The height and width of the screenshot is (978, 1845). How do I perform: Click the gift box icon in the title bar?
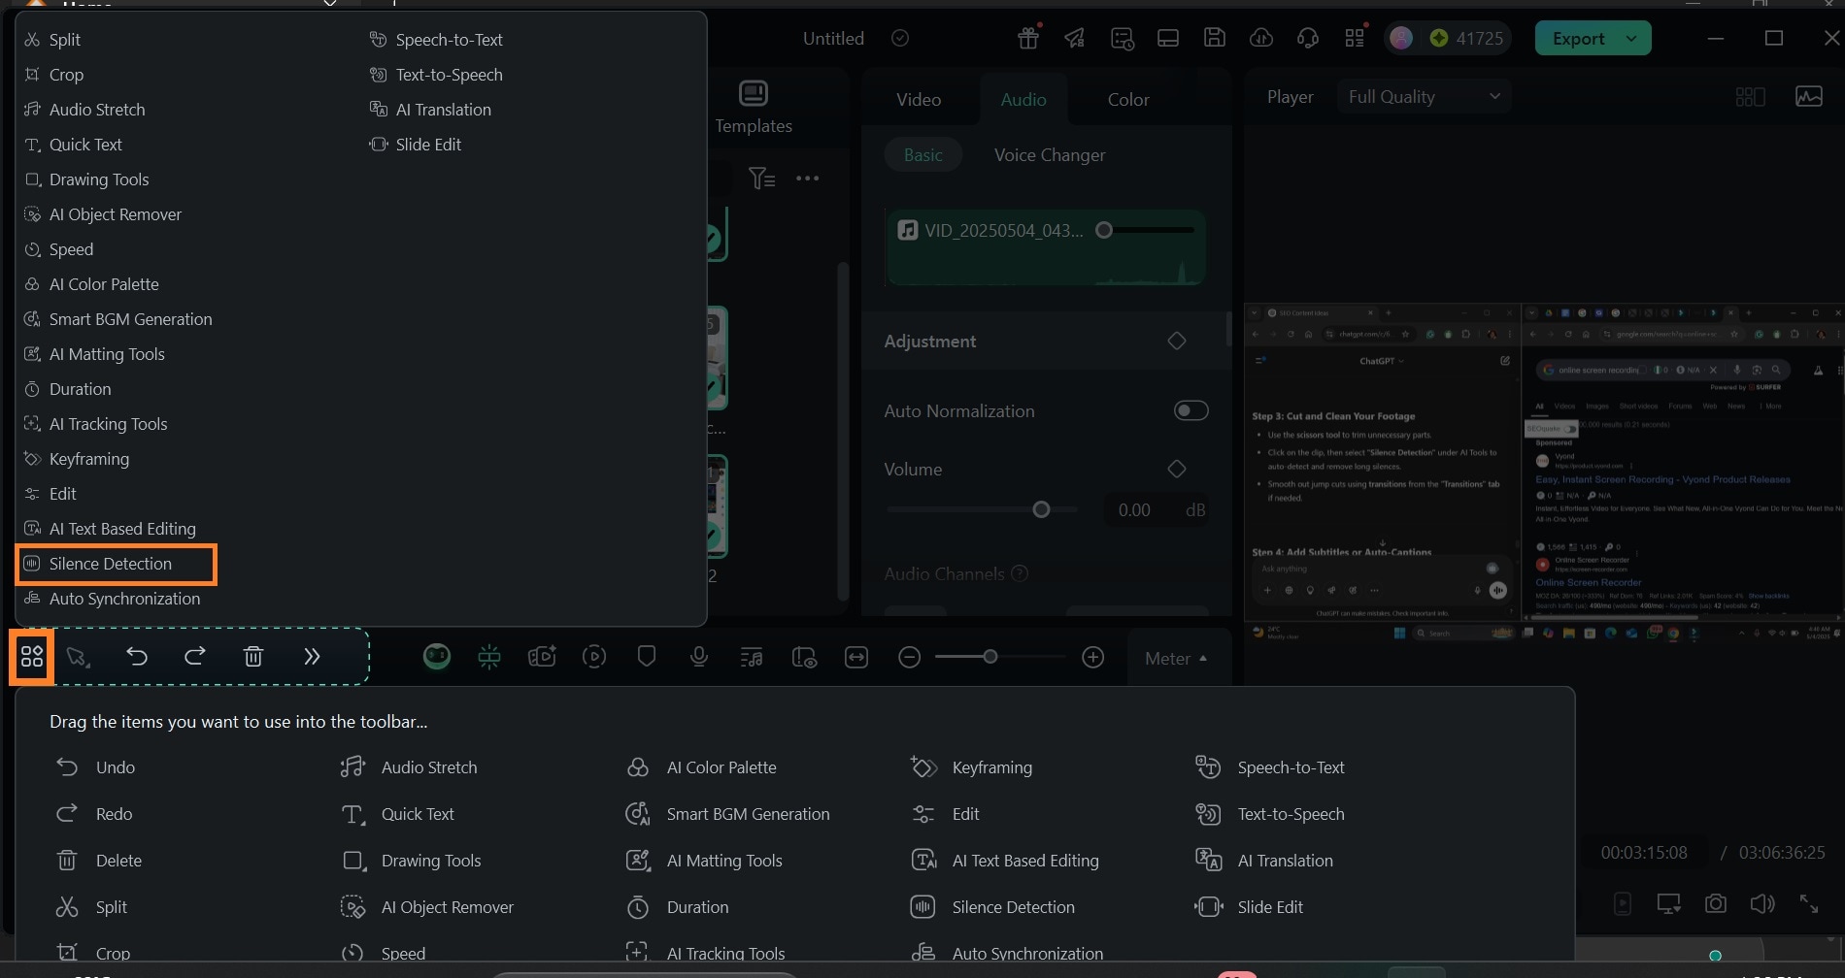1028,38
